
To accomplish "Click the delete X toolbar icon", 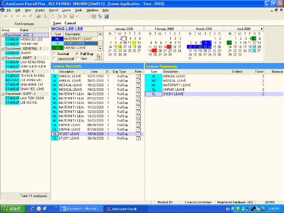I will click(x=65, y=16).
